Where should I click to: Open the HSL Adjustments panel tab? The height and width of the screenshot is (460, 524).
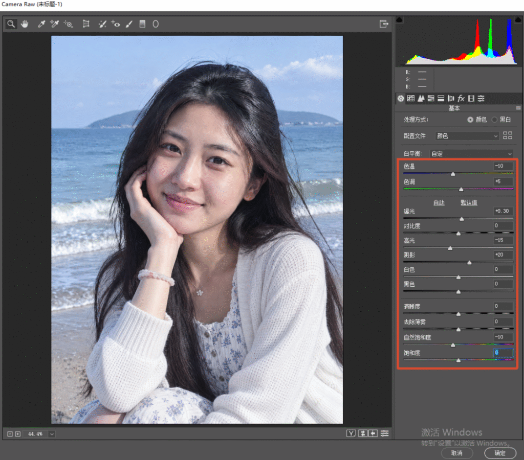431,98
